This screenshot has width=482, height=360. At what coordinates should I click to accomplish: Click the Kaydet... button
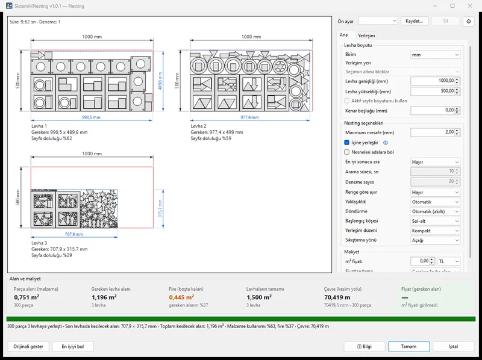pos(415,21)
